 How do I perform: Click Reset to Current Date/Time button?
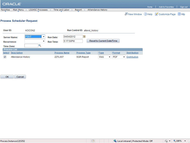pos(103,41)
